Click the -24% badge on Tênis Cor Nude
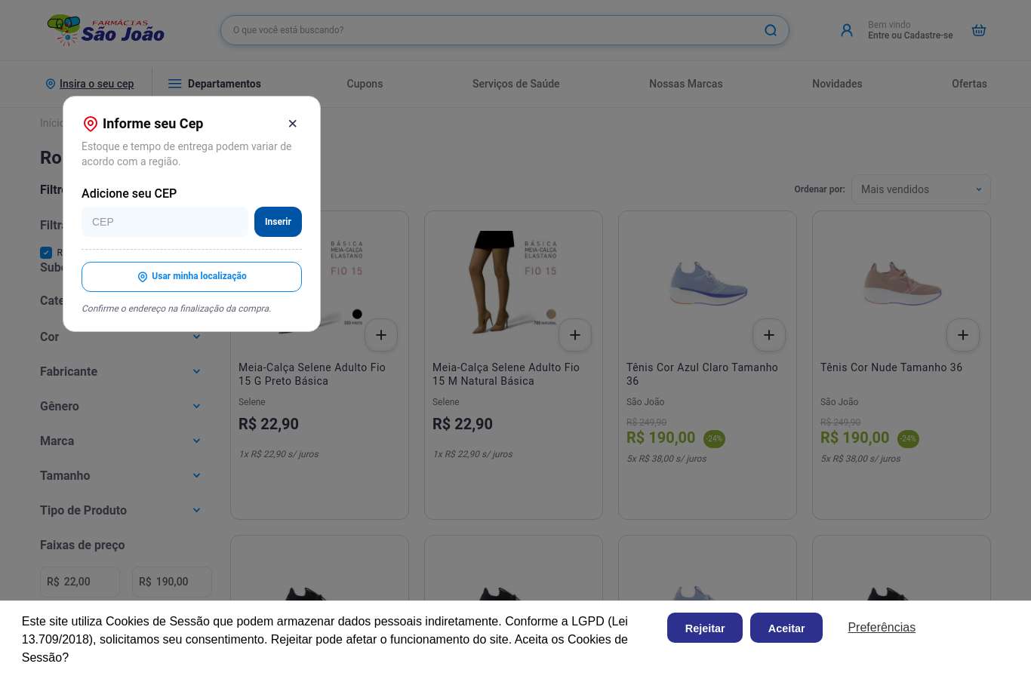Image resolution: width=1031 pixels, height=679 pixels. (x=908, y=439)
